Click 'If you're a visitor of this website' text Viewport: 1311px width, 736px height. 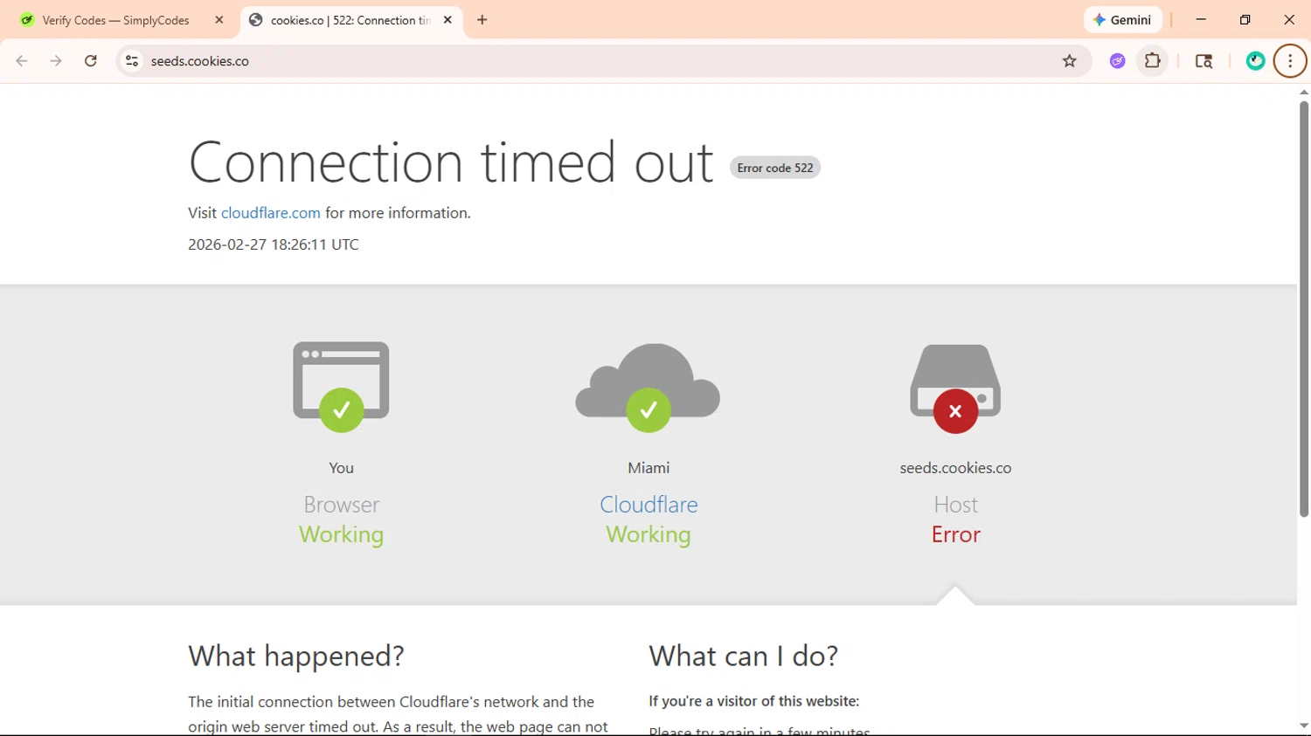(754, 701)
